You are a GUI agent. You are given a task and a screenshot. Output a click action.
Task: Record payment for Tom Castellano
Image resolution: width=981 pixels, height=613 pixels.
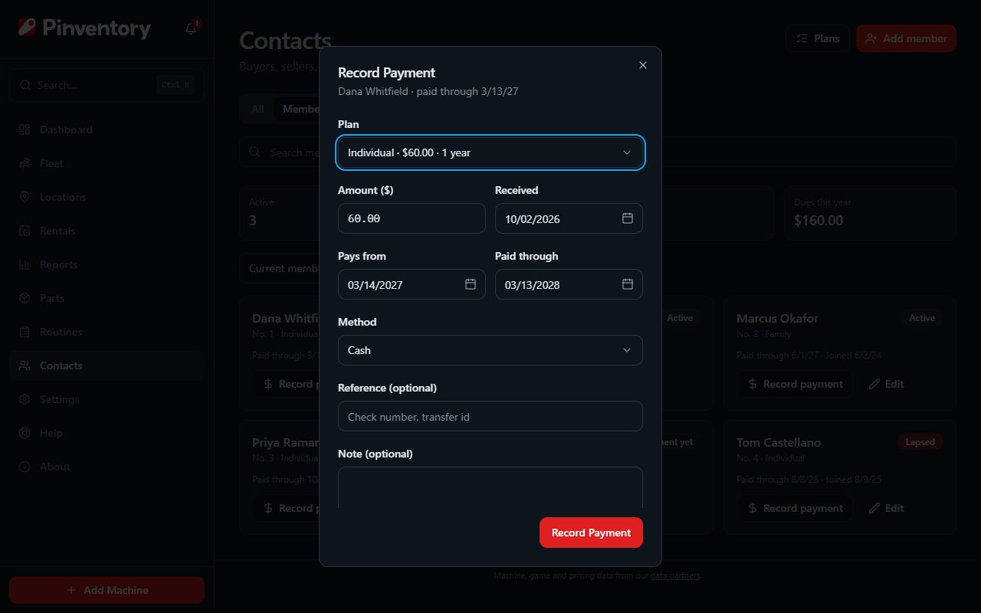(x=795, y=508)
